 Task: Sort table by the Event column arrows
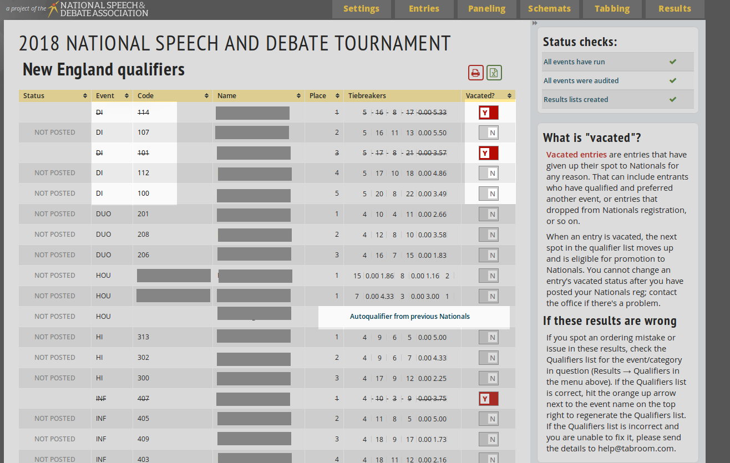tap(126, 96)
